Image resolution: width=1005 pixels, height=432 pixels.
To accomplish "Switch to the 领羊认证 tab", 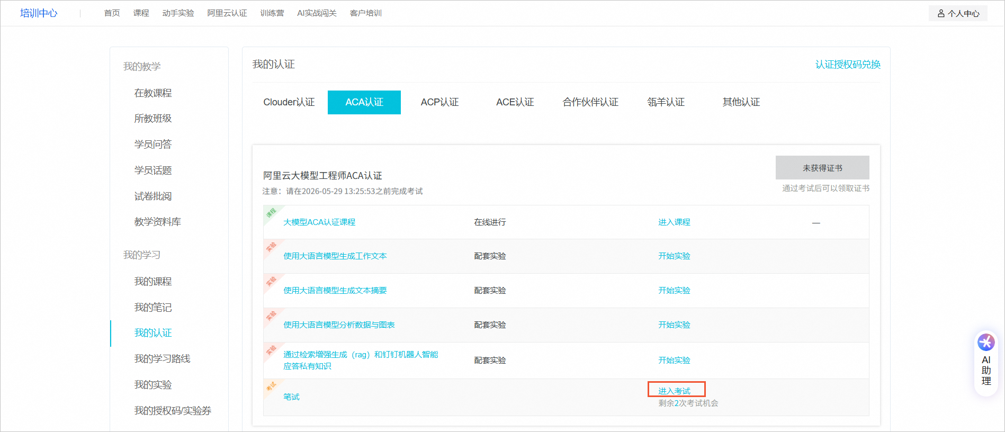I will coord(666,102).
